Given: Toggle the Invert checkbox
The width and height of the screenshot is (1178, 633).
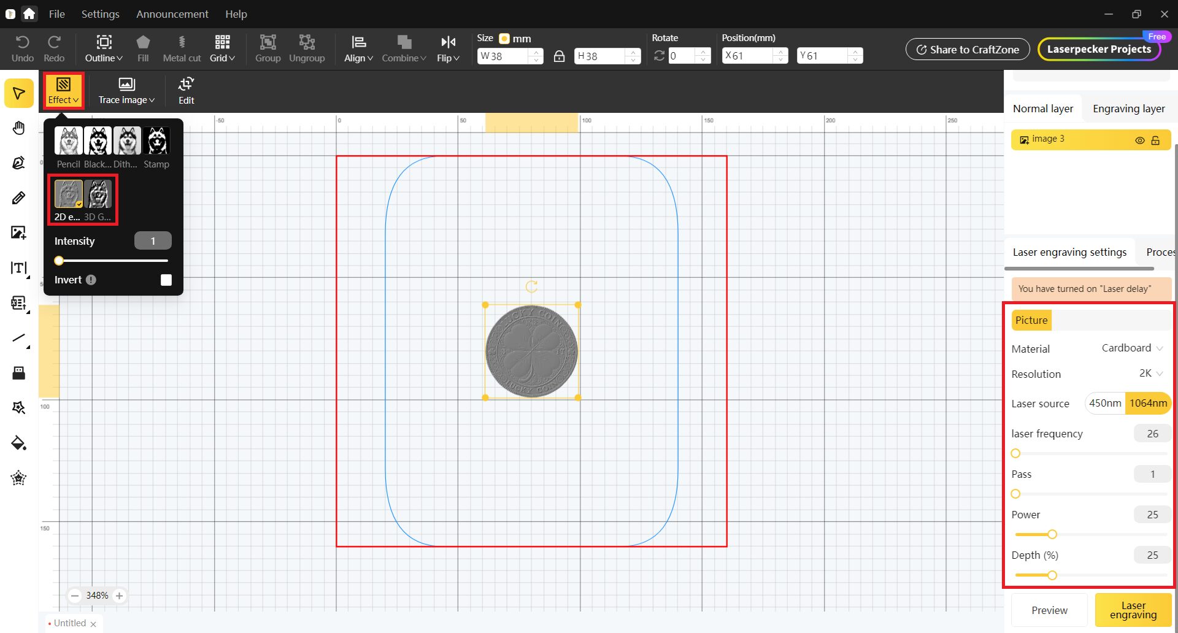Looking at the screenshot, I should pyautogui.click(x=166, y=280).
